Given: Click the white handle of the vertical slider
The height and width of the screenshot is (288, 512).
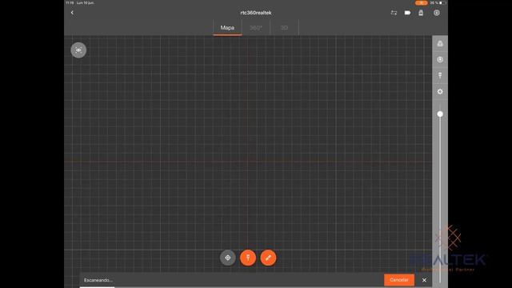Looking at the screenshot, I should pyautogui.click(x=440, y=114).
